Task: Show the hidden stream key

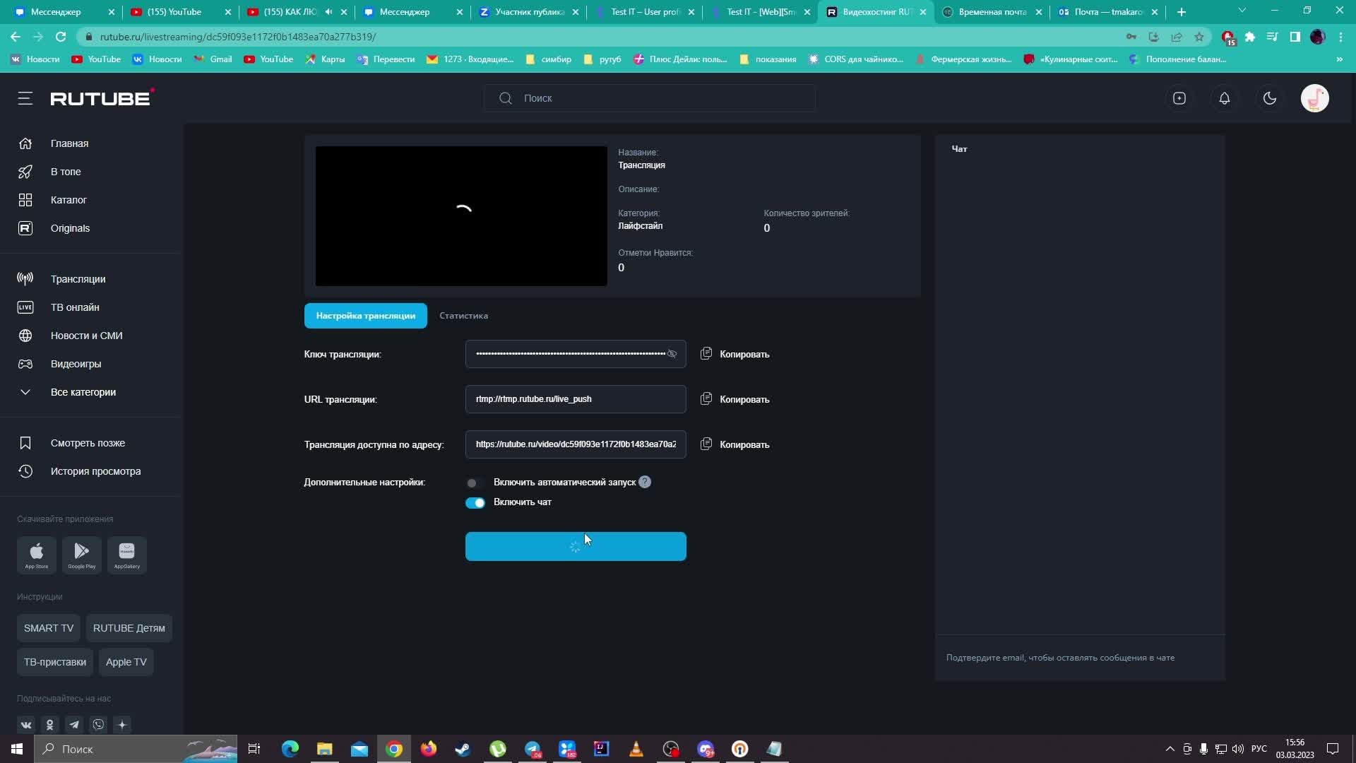Action: 672,354
